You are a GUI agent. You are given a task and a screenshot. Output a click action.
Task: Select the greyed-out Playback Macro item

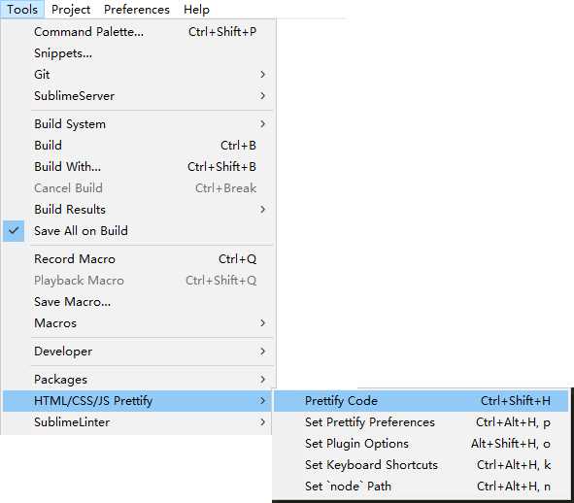(137, 281)
